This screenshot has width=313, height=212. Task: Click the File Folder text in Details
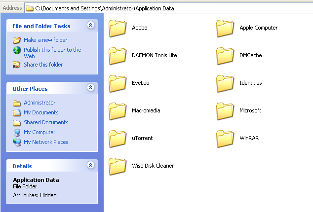(25, 186)
